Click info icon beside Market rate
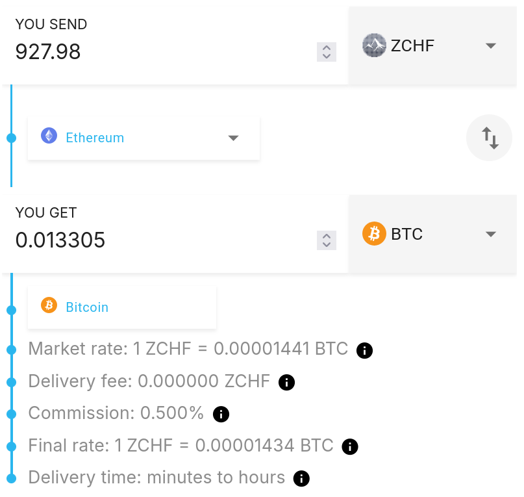The width and height of the screenshot is (524, 497). pos(365,351)
